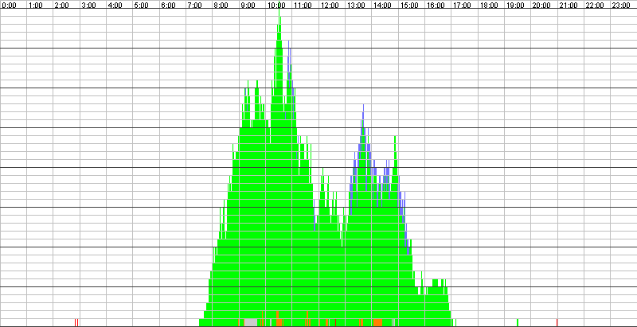
Task: Select the 1:00 hour label
Action: [36, 6]
